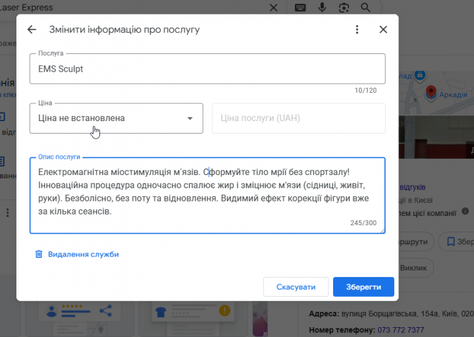
Task: Click the EMS Sculpt service name field
Action: [207, 69]
